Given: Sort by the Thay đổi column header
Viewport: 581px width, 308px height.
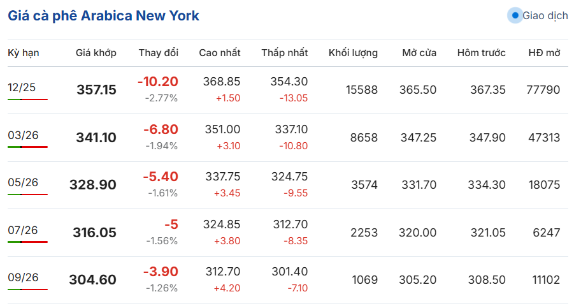Looking at the screenshot, I should coord(159,53).
